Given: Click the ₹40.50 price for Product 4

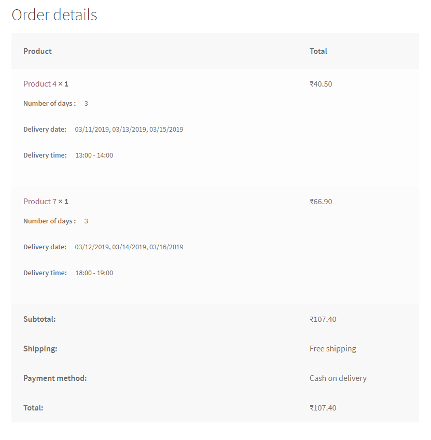Looking at the screenshot, I should [321, 84].
